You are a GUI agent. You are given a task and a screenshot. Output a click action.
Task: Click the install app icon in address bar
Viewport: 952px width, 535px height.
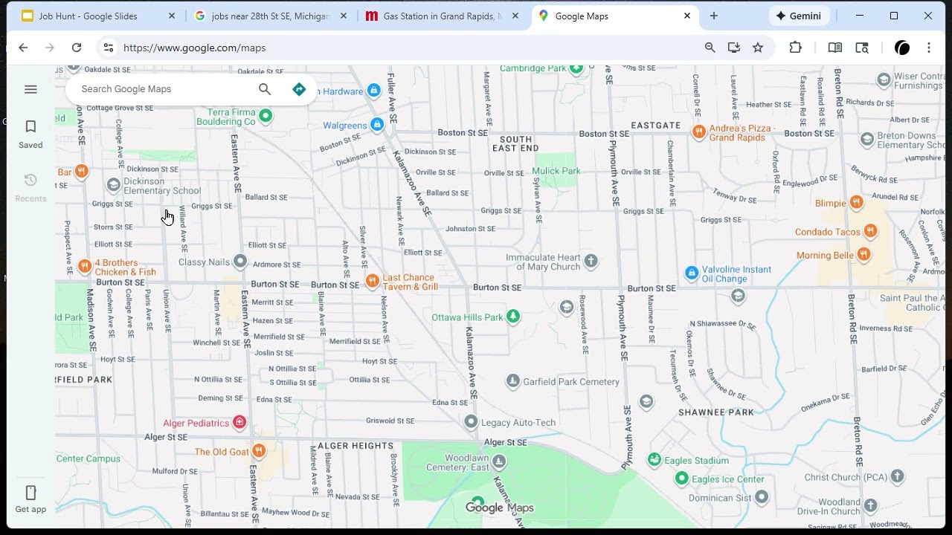tap(734, 48)
